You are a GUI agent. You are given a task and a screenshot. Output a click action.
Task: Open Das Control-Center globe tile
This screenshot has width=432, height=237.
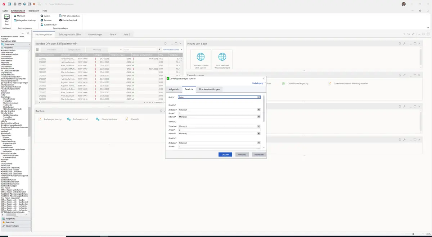pos(201,59)
